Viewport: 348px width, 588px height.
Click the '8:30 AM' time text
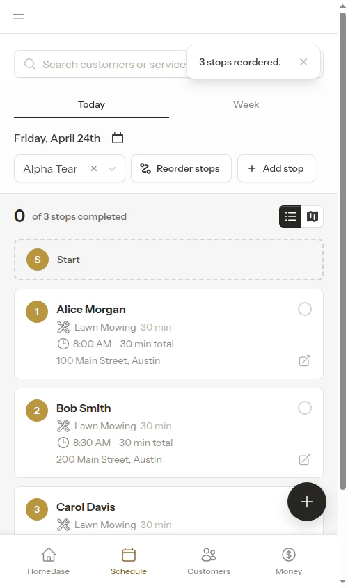(x=92, y=443)
